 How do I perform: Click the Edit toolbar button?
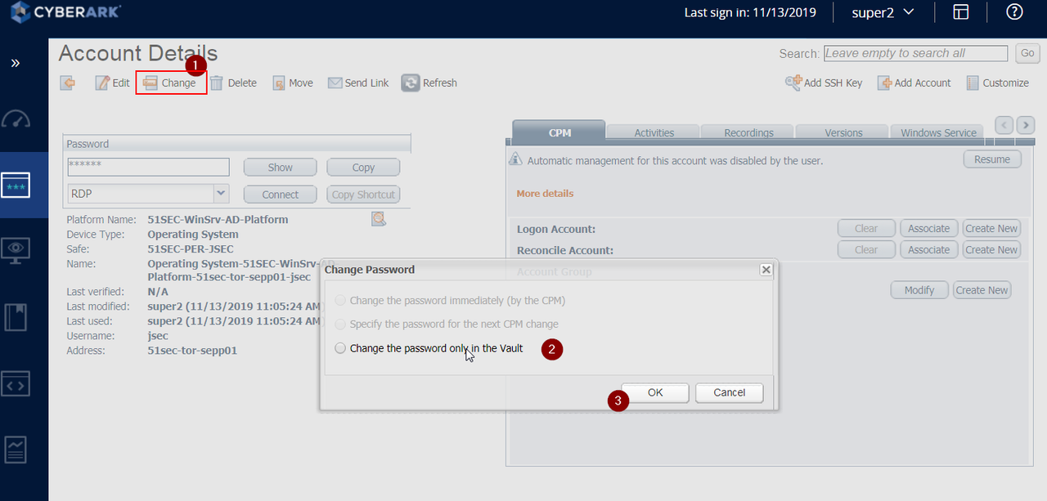click(x=112, y=83)
